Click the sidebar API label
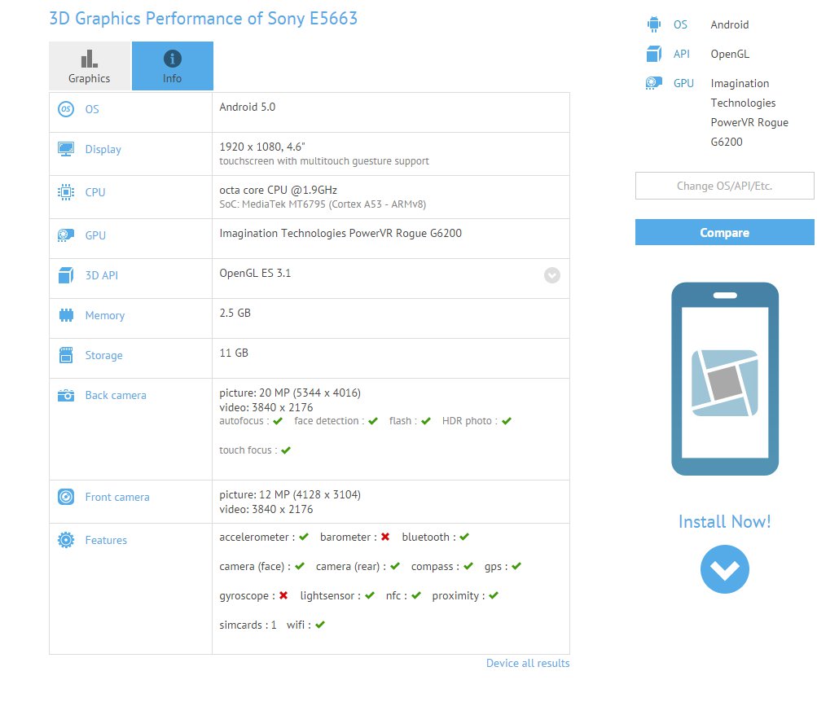This screenshot has height=702, width=817. pos(682,54)
